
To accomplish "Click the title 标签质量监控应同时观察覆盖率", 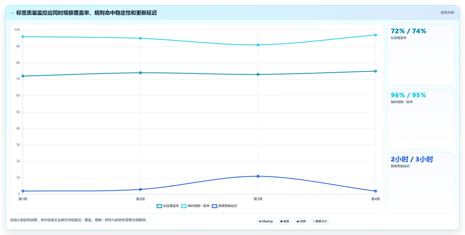I will [x=86, y=13].
